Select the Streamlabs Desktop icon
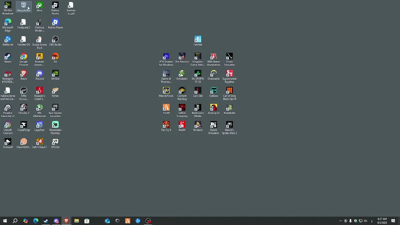The height and width of the screenshot is (225, 400). (55, 128)
